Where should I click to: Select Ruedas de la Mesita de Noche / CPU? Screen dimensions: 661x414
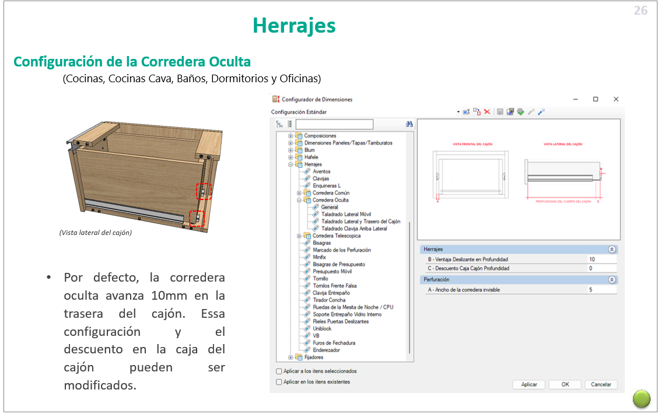pyautogui.click(x=353, y=307)
